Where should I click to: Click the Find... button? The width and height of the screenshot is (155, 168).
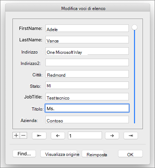coord(24,154)
